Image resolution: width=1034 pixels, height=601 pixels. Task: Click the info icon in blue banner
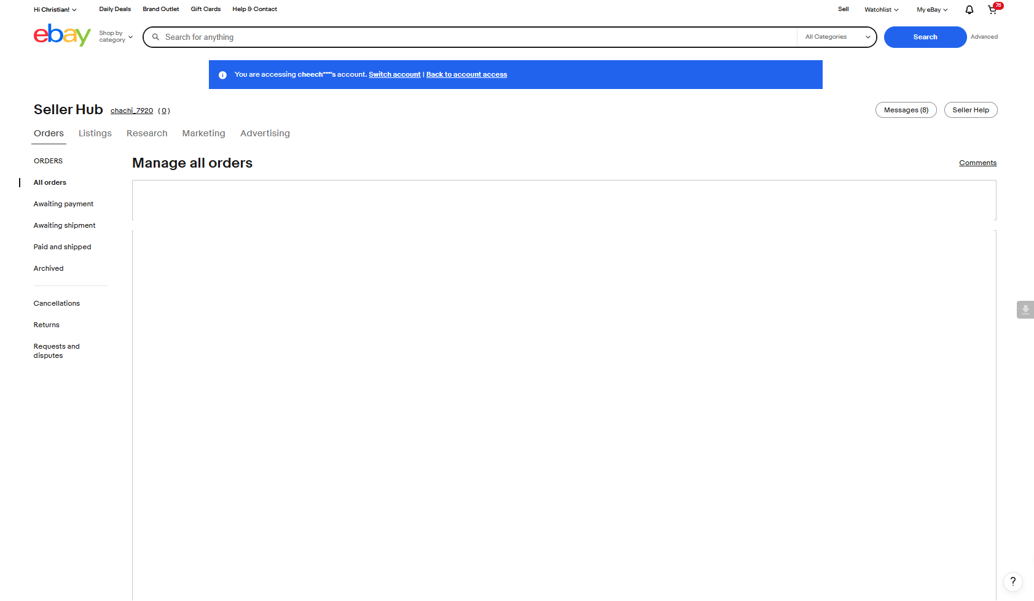[222, 75]
